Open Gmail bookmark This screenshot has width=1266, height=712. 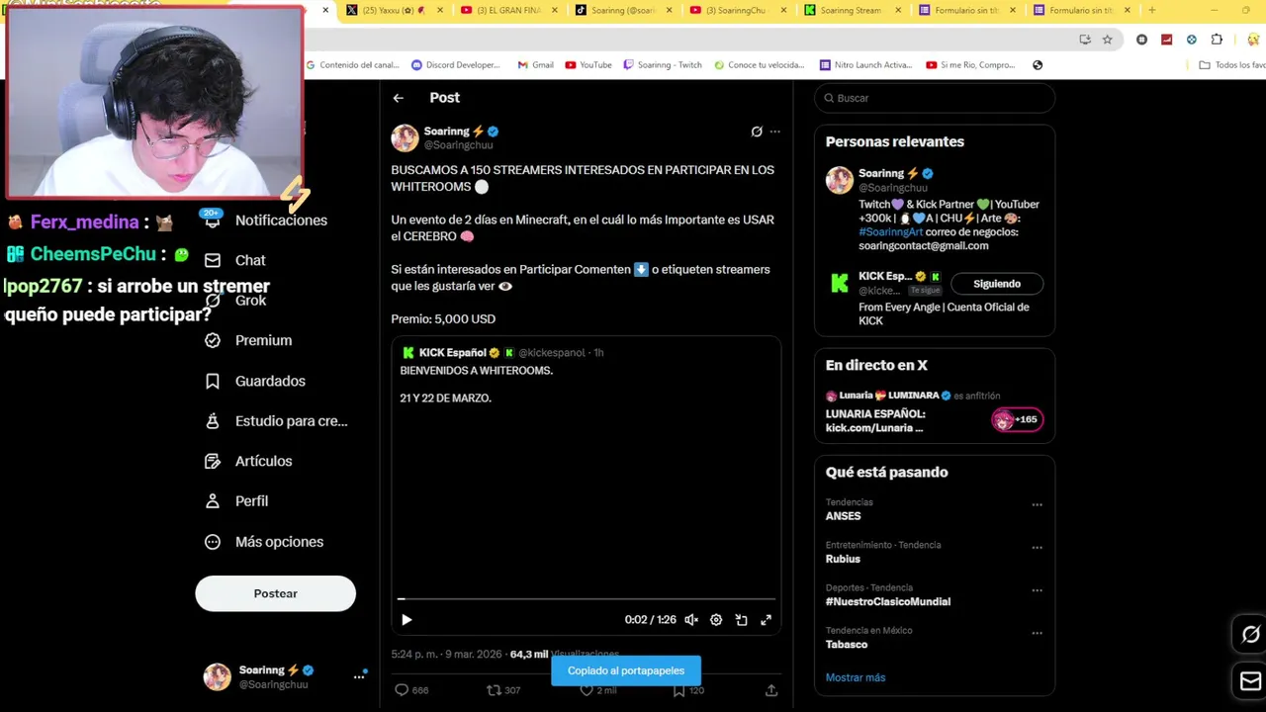click(535, 65)
